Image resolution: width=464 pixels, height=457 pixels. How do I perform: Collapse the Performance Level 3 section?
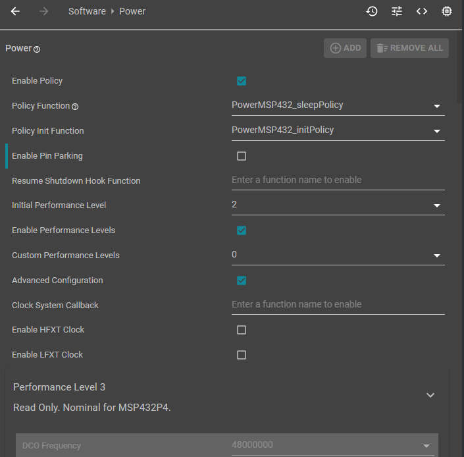pyautogui.click(x=430, y=395)
